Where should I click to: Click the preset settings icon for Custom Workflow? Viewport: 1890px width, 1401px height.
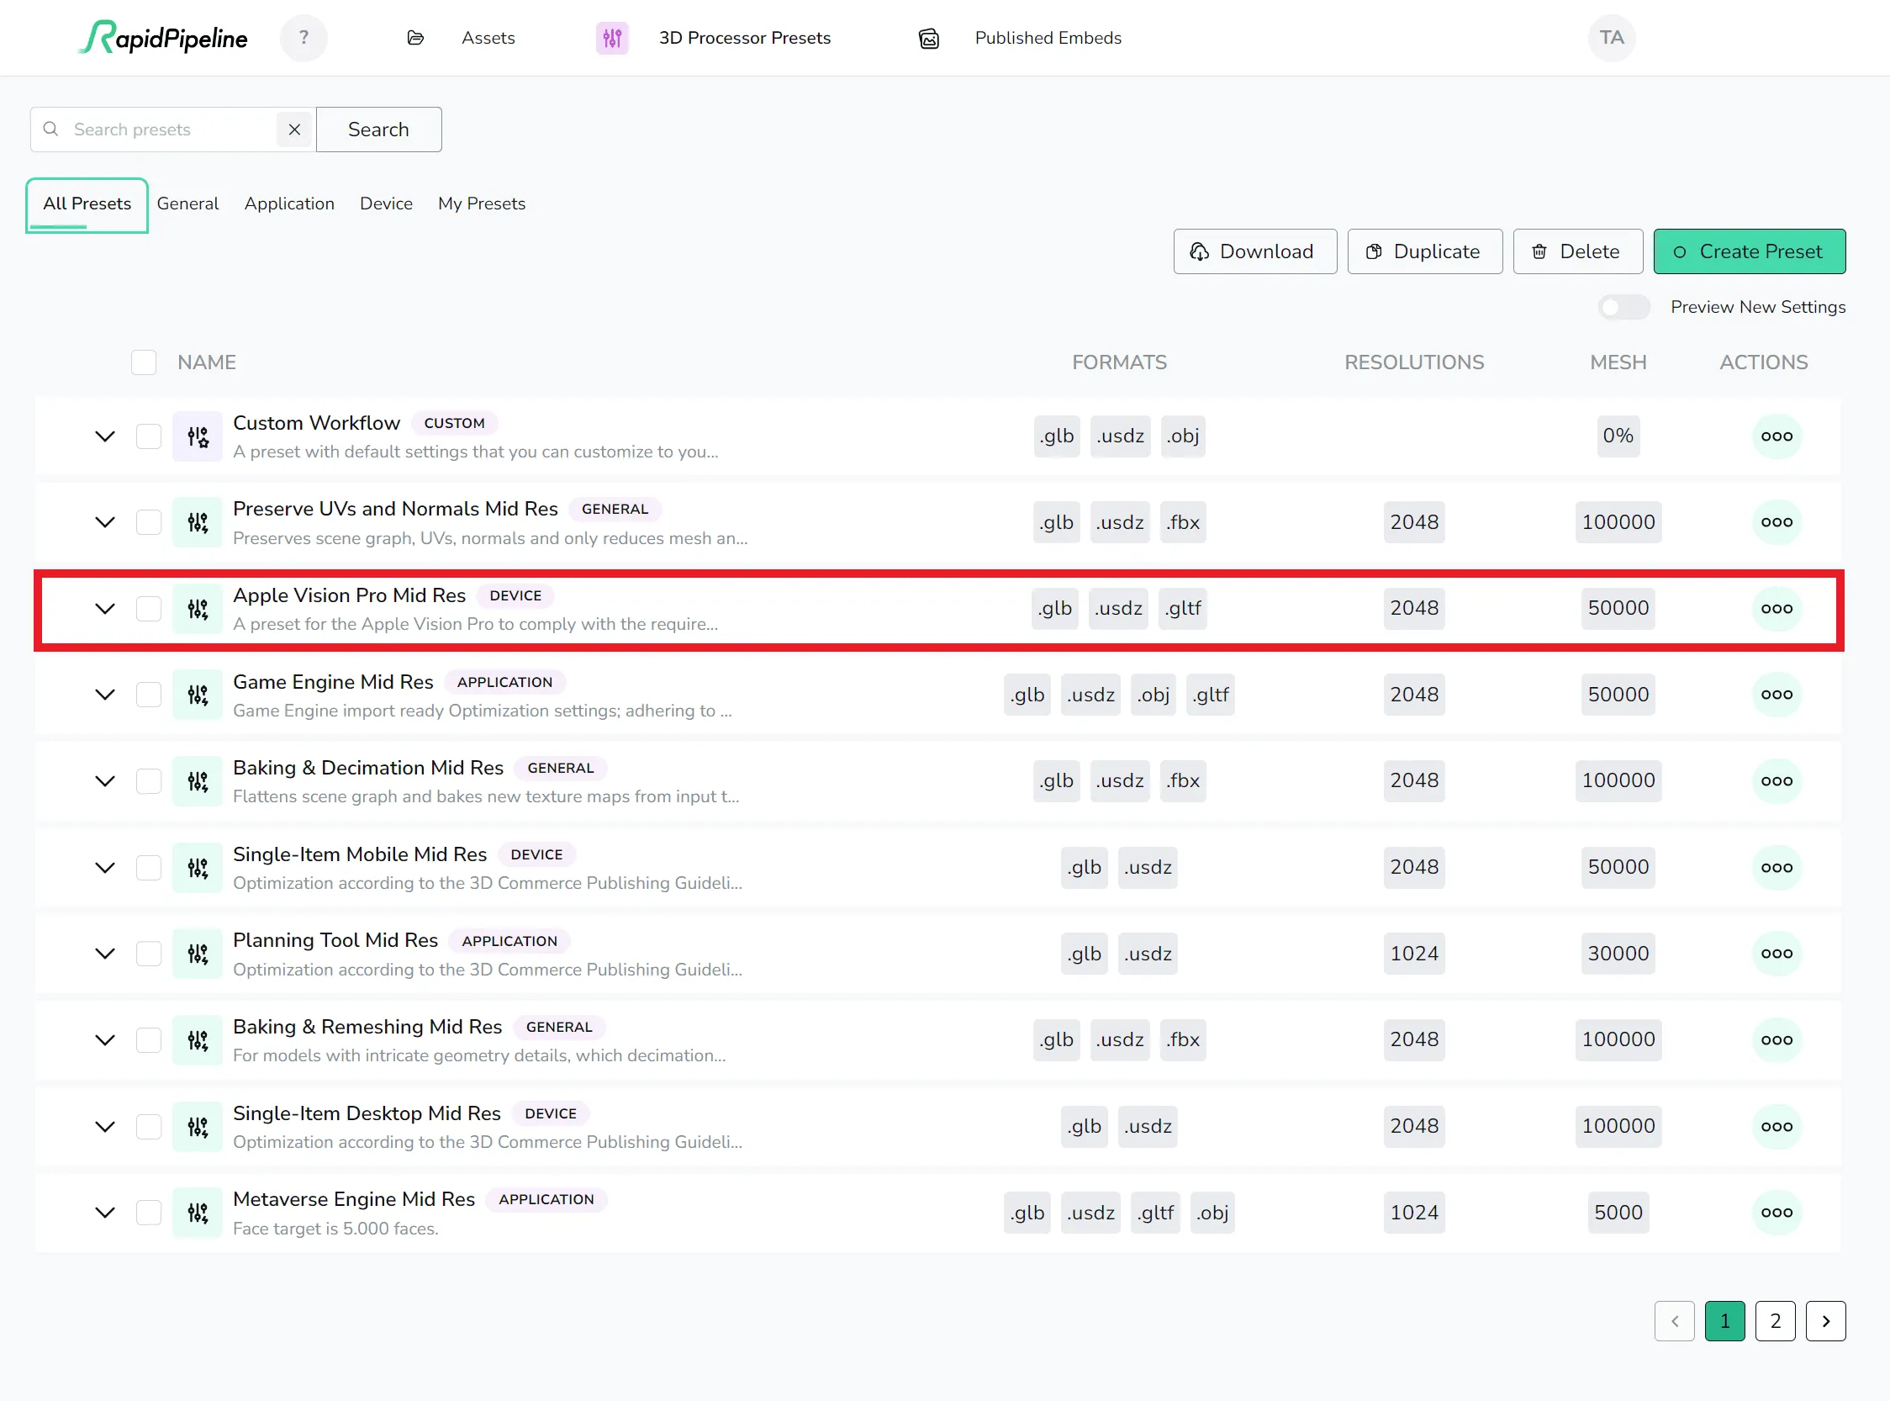click(x=198, y=436)
